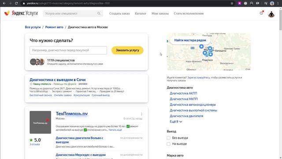The image size is (282, 159).
Task: Click 'Найти мастера рядом' button
Action: 190,40
